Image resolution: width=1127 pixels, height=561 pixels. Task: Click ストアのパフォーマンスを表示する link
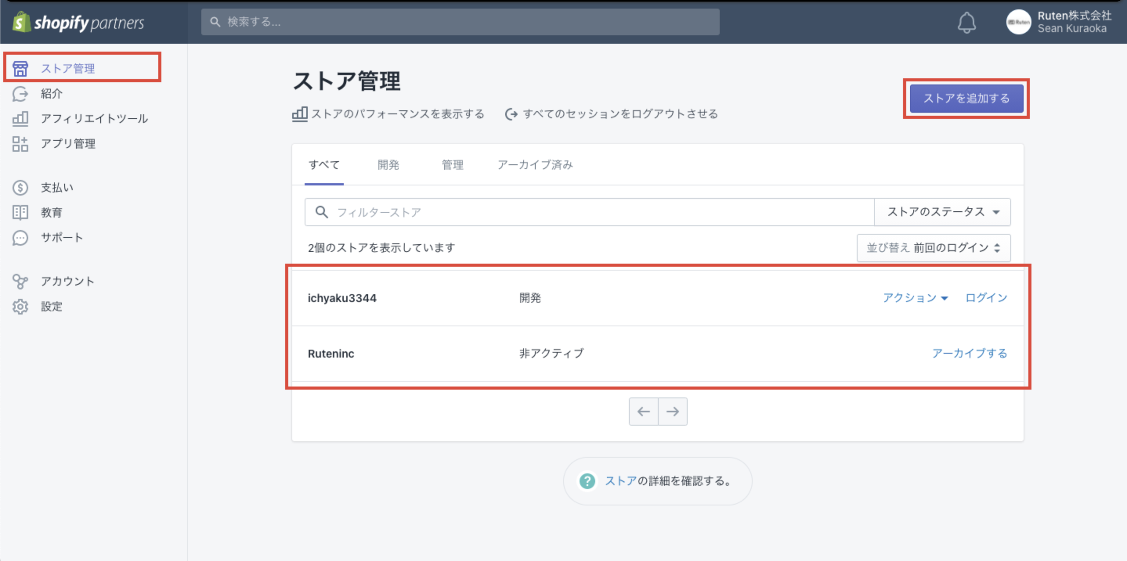click(x=398, y=114)
